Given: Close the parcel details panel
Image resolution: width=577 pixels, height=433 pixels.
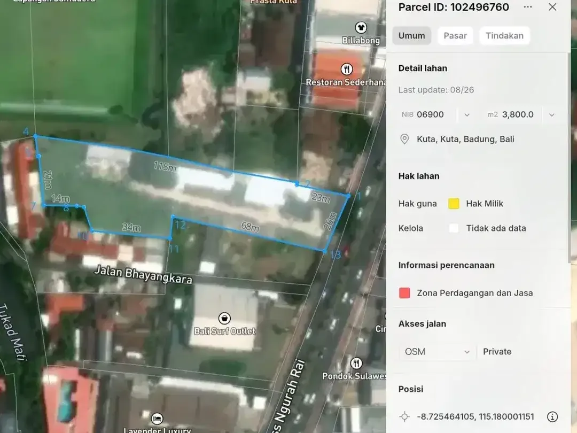Looking at the screenshot, I should tap(552, 7).
